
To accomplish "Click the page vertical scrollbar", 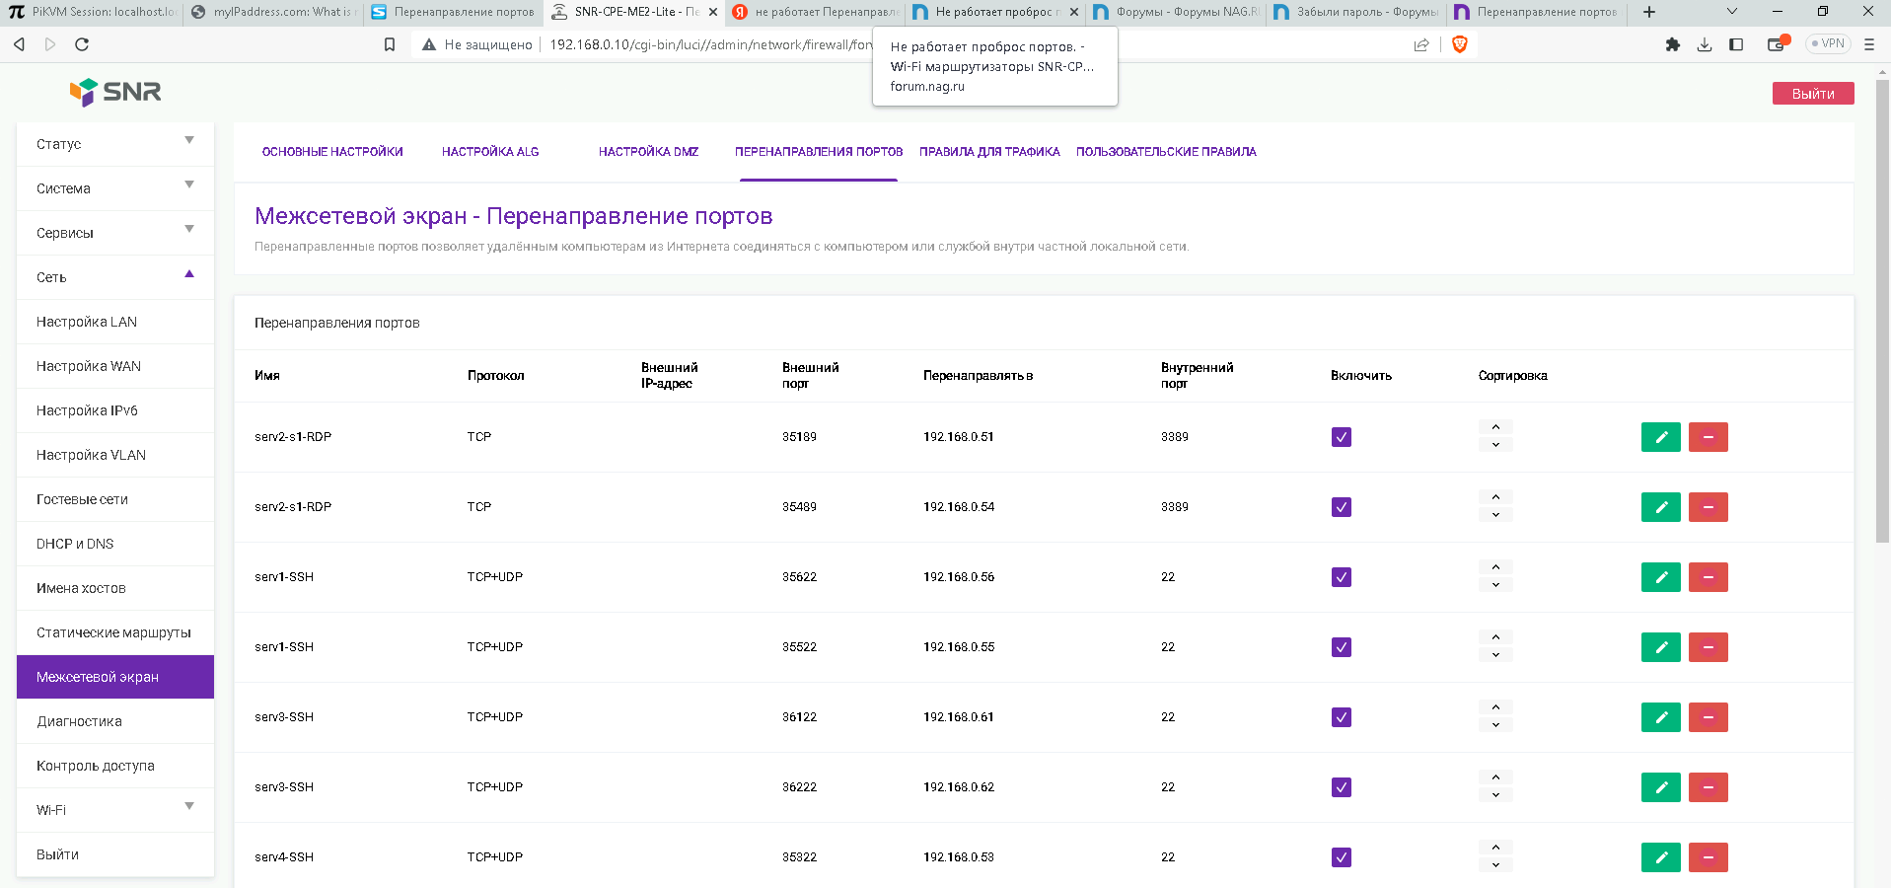I will coord(1882,311).
